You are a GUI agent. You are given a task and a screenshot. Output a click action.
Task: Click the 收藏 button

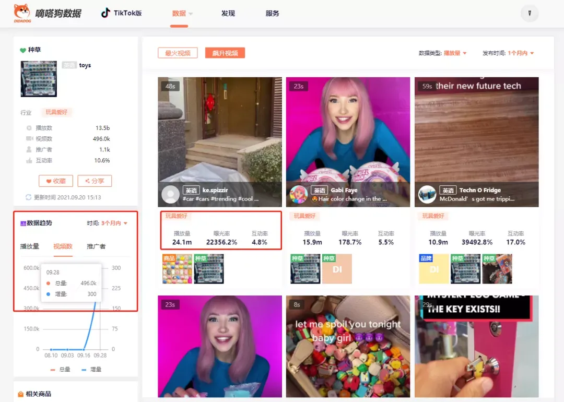[56, 181]
